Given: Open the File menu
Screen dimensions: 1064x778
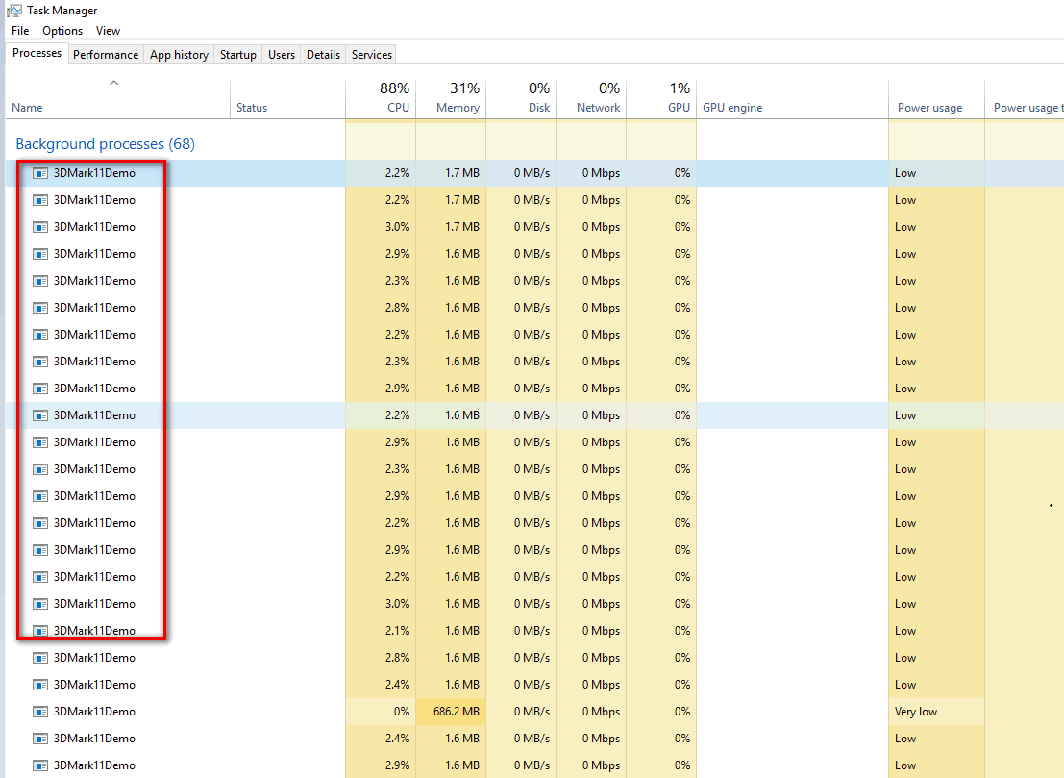Looking at the screenshot, I should (20, 31).
